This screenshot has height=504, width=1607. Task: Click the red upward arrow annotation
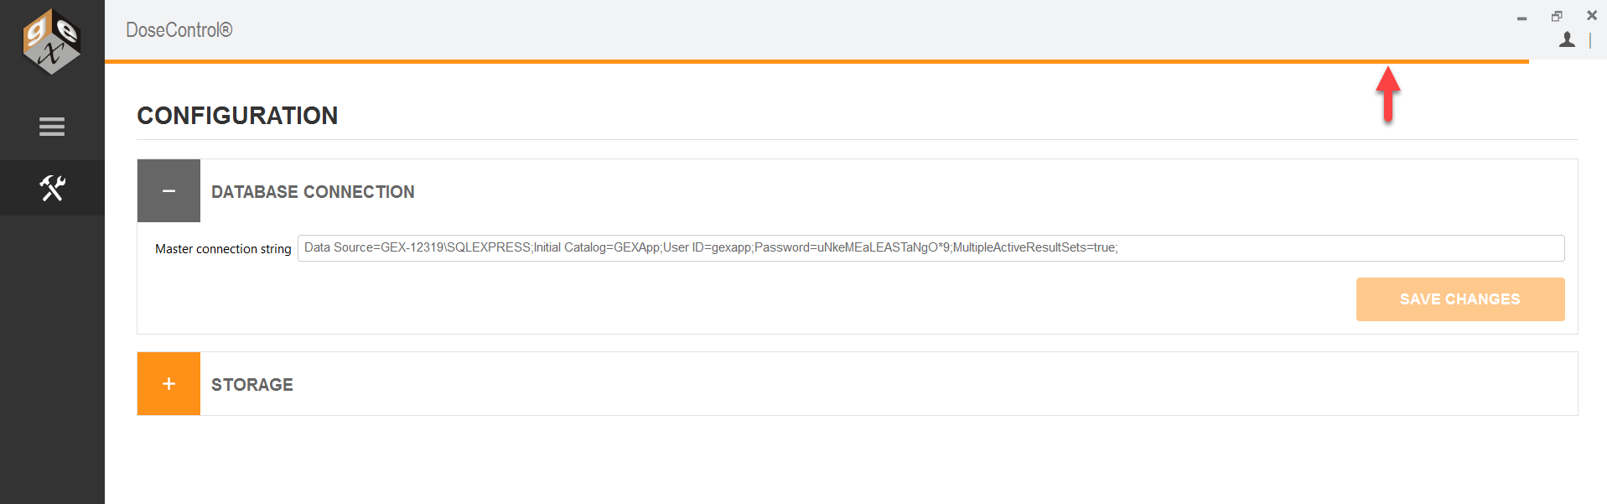coord(1388,95)
